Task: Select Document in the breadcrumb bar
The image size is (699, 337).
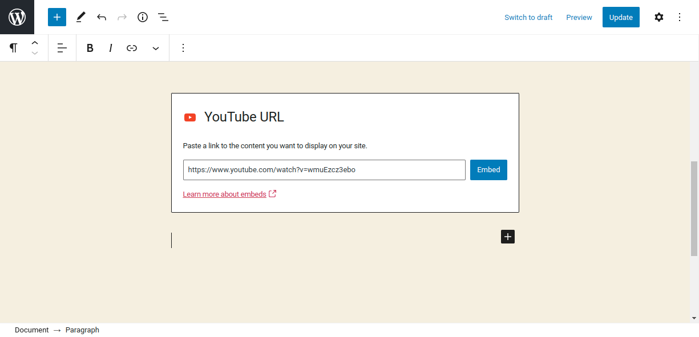Action: [31, 330]
